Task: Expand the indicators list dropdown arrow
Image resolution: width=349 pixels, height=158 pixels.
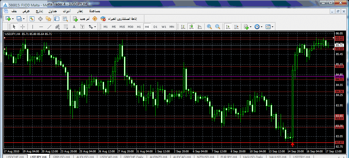Action: click(251, 27)
